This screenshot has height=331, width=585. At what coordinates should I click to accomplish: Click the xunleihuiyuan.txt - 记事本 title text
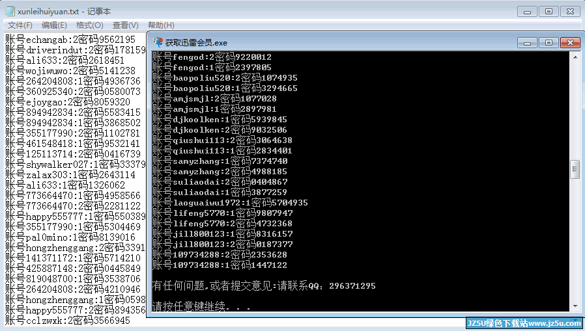pos(64,12)
